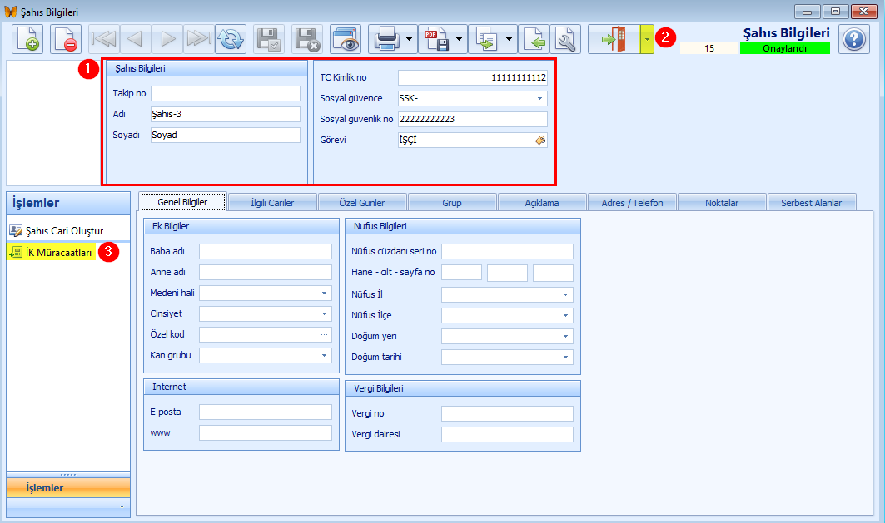Click the PDF save icon
Screen dimensions: 885x523
pos(438,39)
